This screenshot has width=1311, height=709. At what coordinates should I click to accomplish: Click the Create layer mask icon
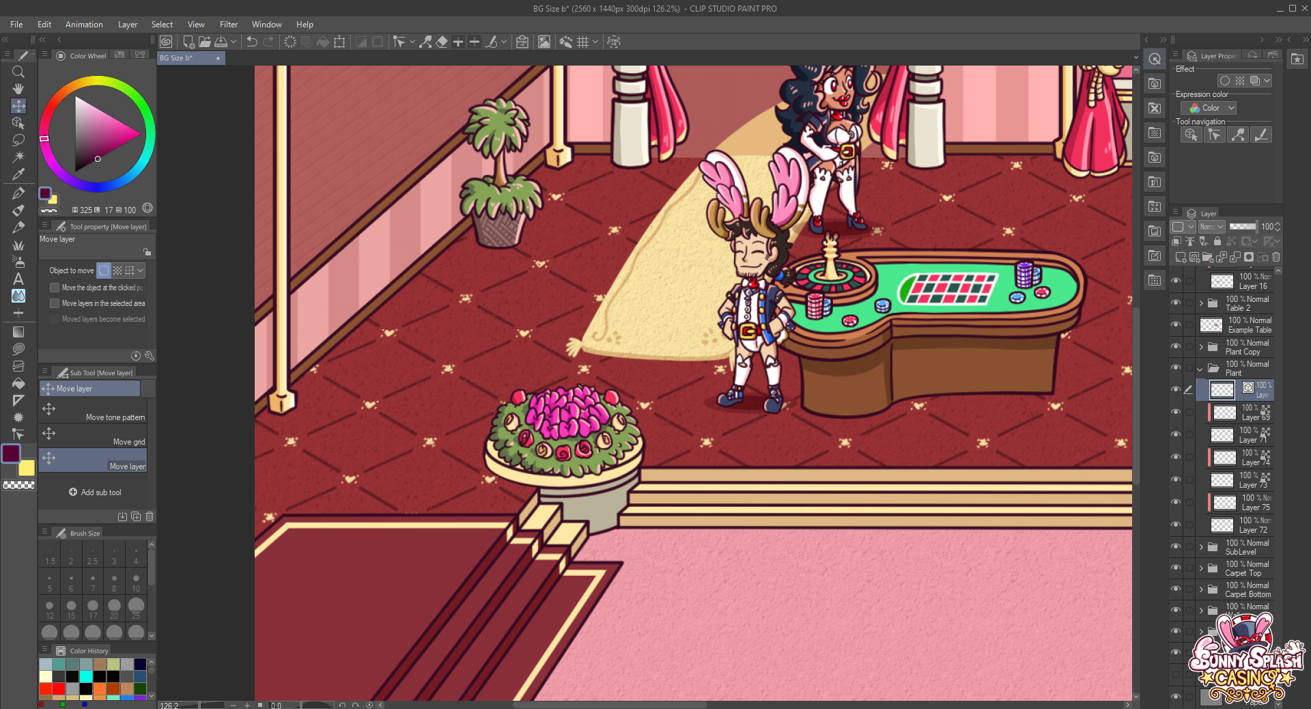tap(1249, 258)
